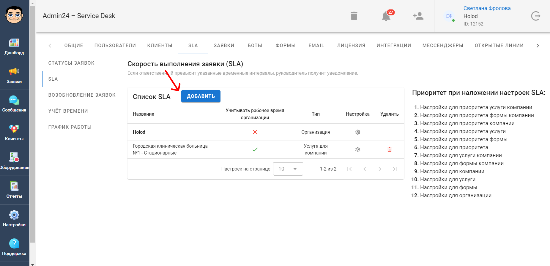This screenshot has height=266, width=550.
Task: Click the СФ user avatar
Action: (x=449, y=16)
